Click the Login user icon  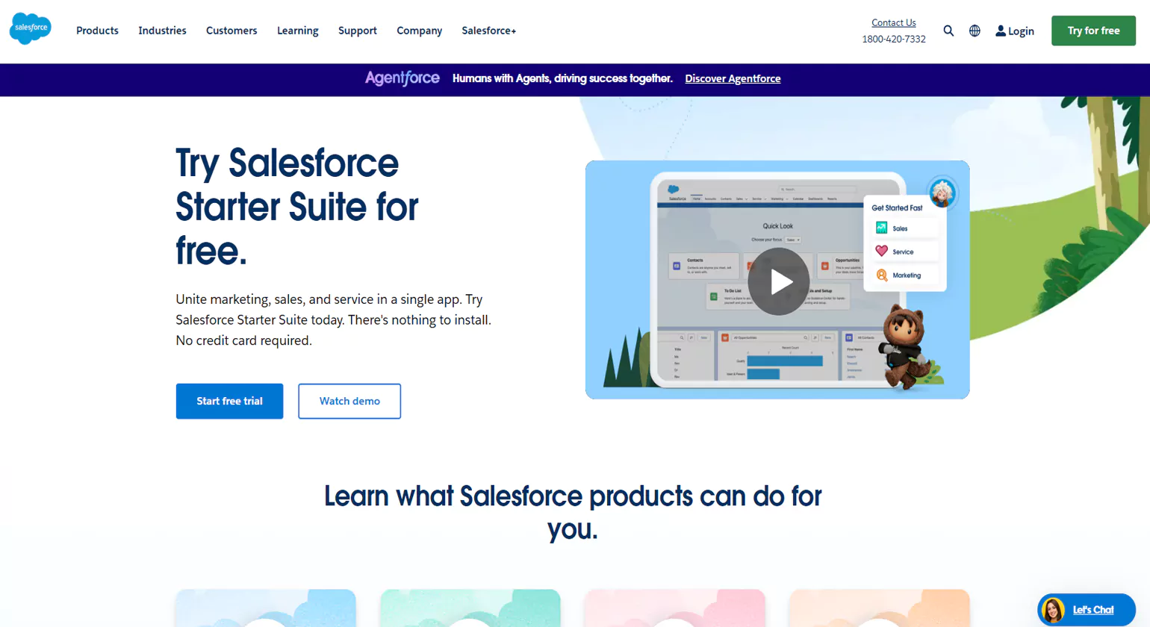pos(1000,31)
